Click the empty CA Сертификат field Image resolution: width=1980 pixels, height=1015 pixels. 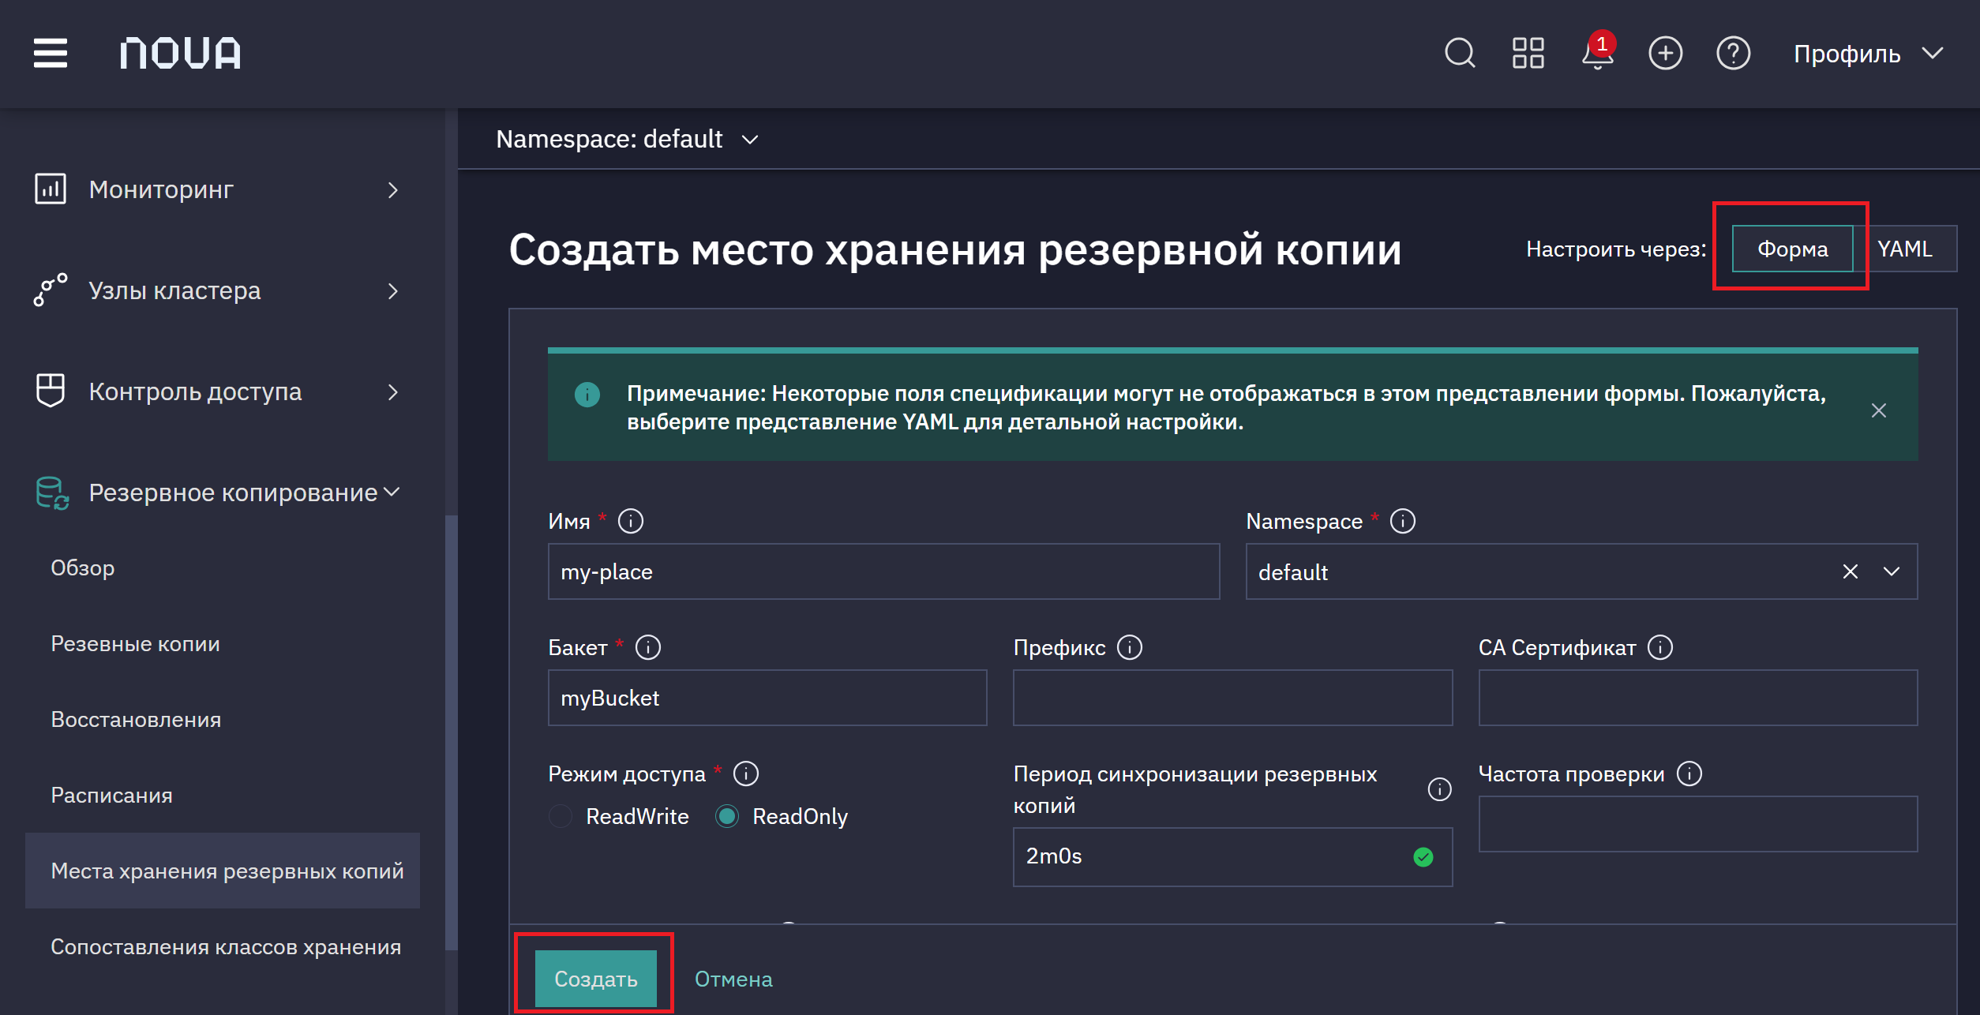coord(1697,698)
